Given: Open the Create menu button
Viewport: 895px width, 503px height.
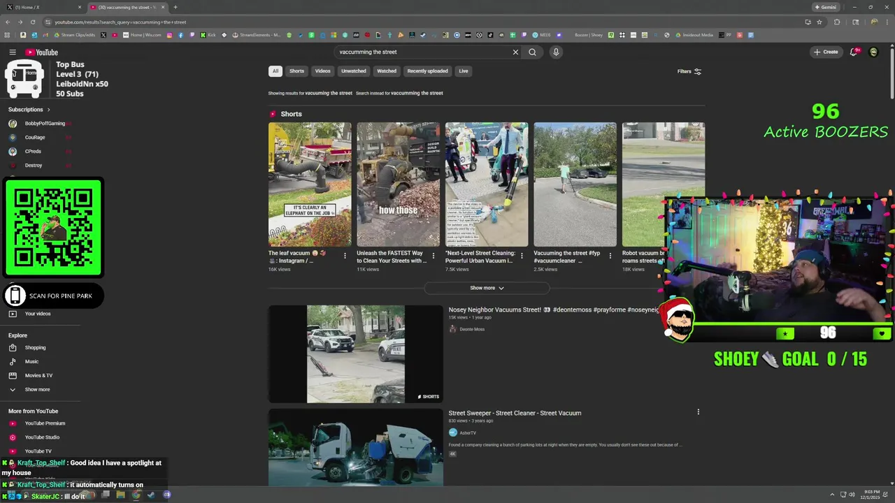Looking at the screenshot, I should pos(826,52).
